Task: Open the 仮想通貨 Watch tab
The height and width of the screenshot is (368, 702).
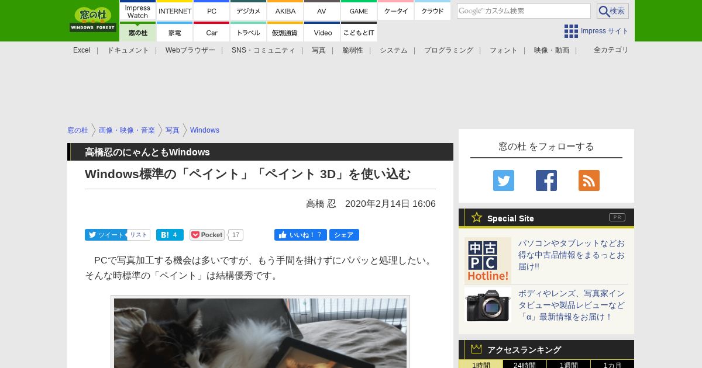Action: point(285,32)
